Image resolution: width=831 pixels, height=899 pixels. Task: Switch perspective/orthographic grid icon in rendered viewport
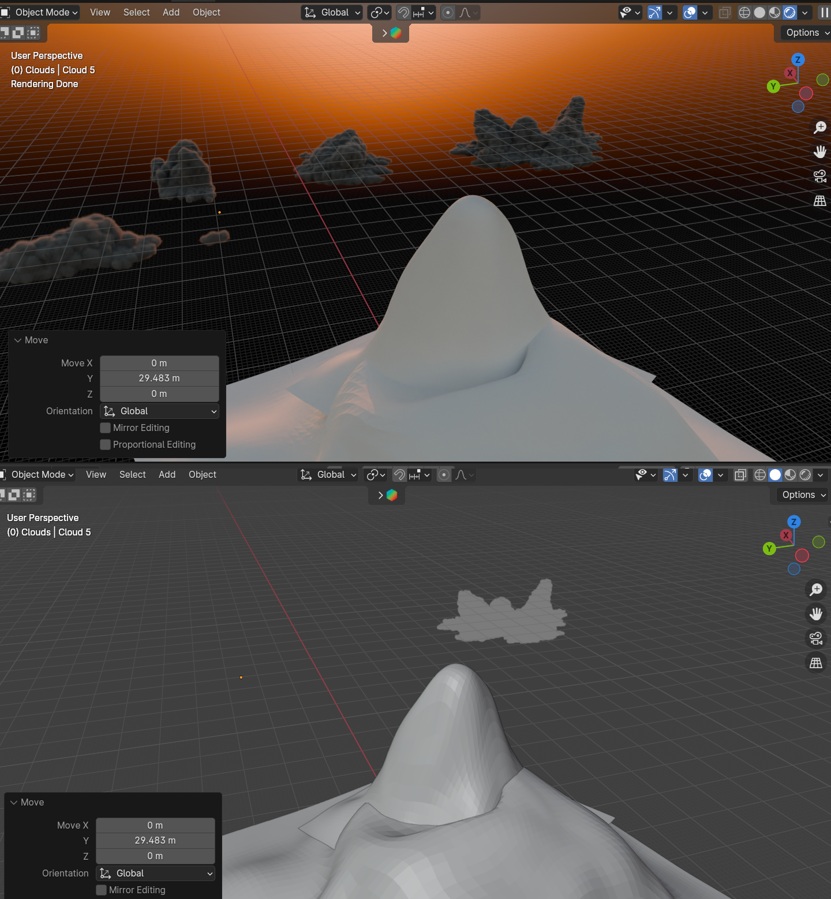(x=819, y=201)
